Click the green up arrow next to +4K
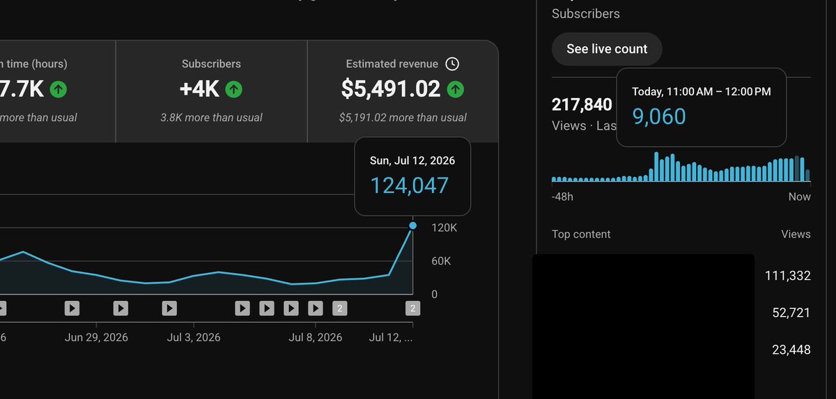Image resolution: width=836 pixels, height=399 pixels. [234, 89]
